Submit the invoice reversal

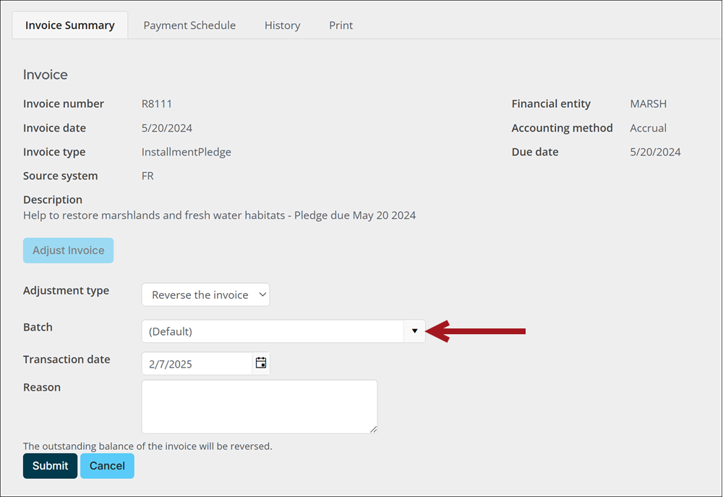(50, 466)
